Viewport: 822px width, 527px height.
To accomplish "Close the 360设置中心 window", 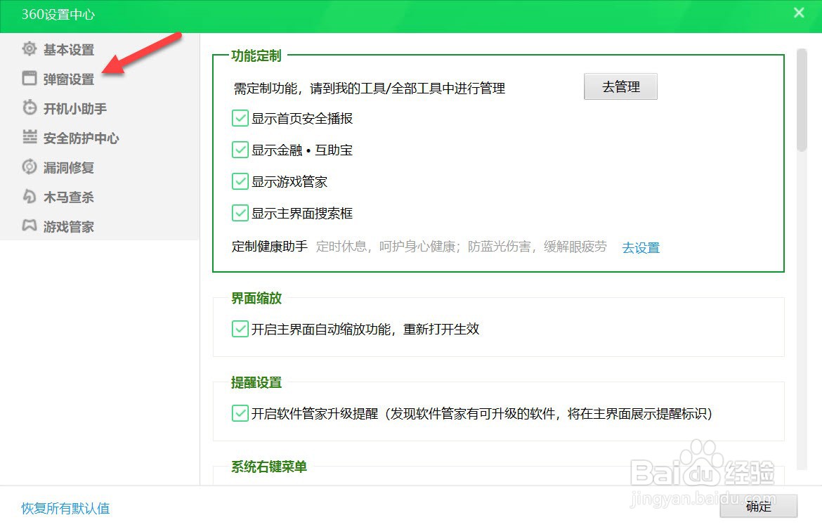I will tap(799, 13).
